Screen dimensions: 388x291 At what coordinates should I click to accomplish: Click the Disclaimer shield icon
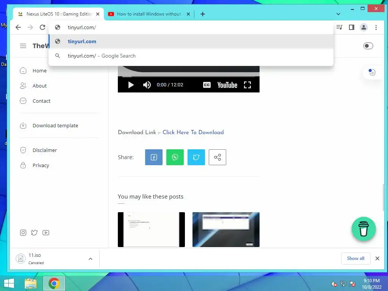coord(23,150)
